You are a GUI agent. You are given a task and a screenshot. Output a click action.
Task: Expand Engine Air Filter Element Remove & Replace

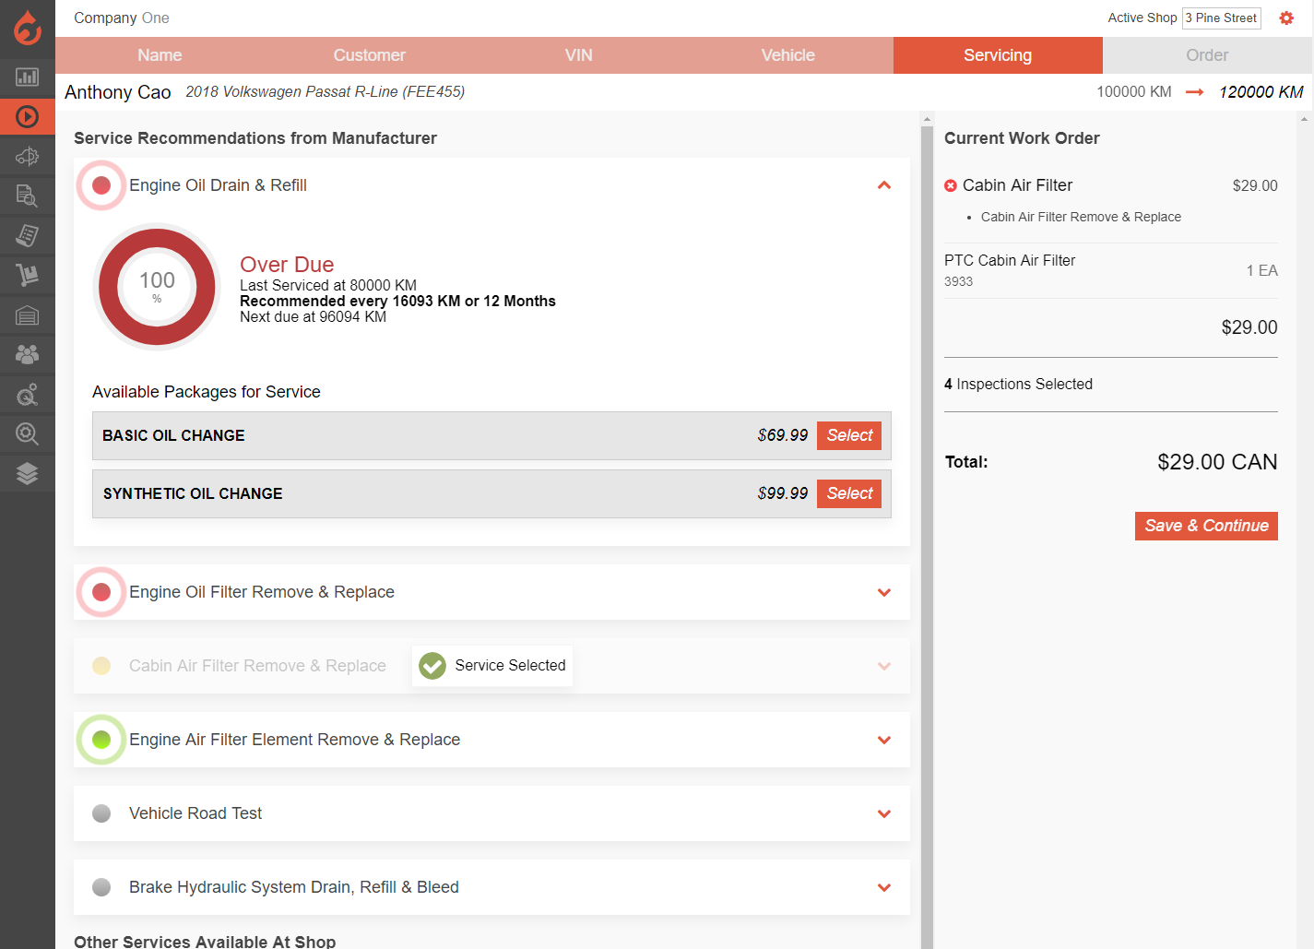(884, 740)
